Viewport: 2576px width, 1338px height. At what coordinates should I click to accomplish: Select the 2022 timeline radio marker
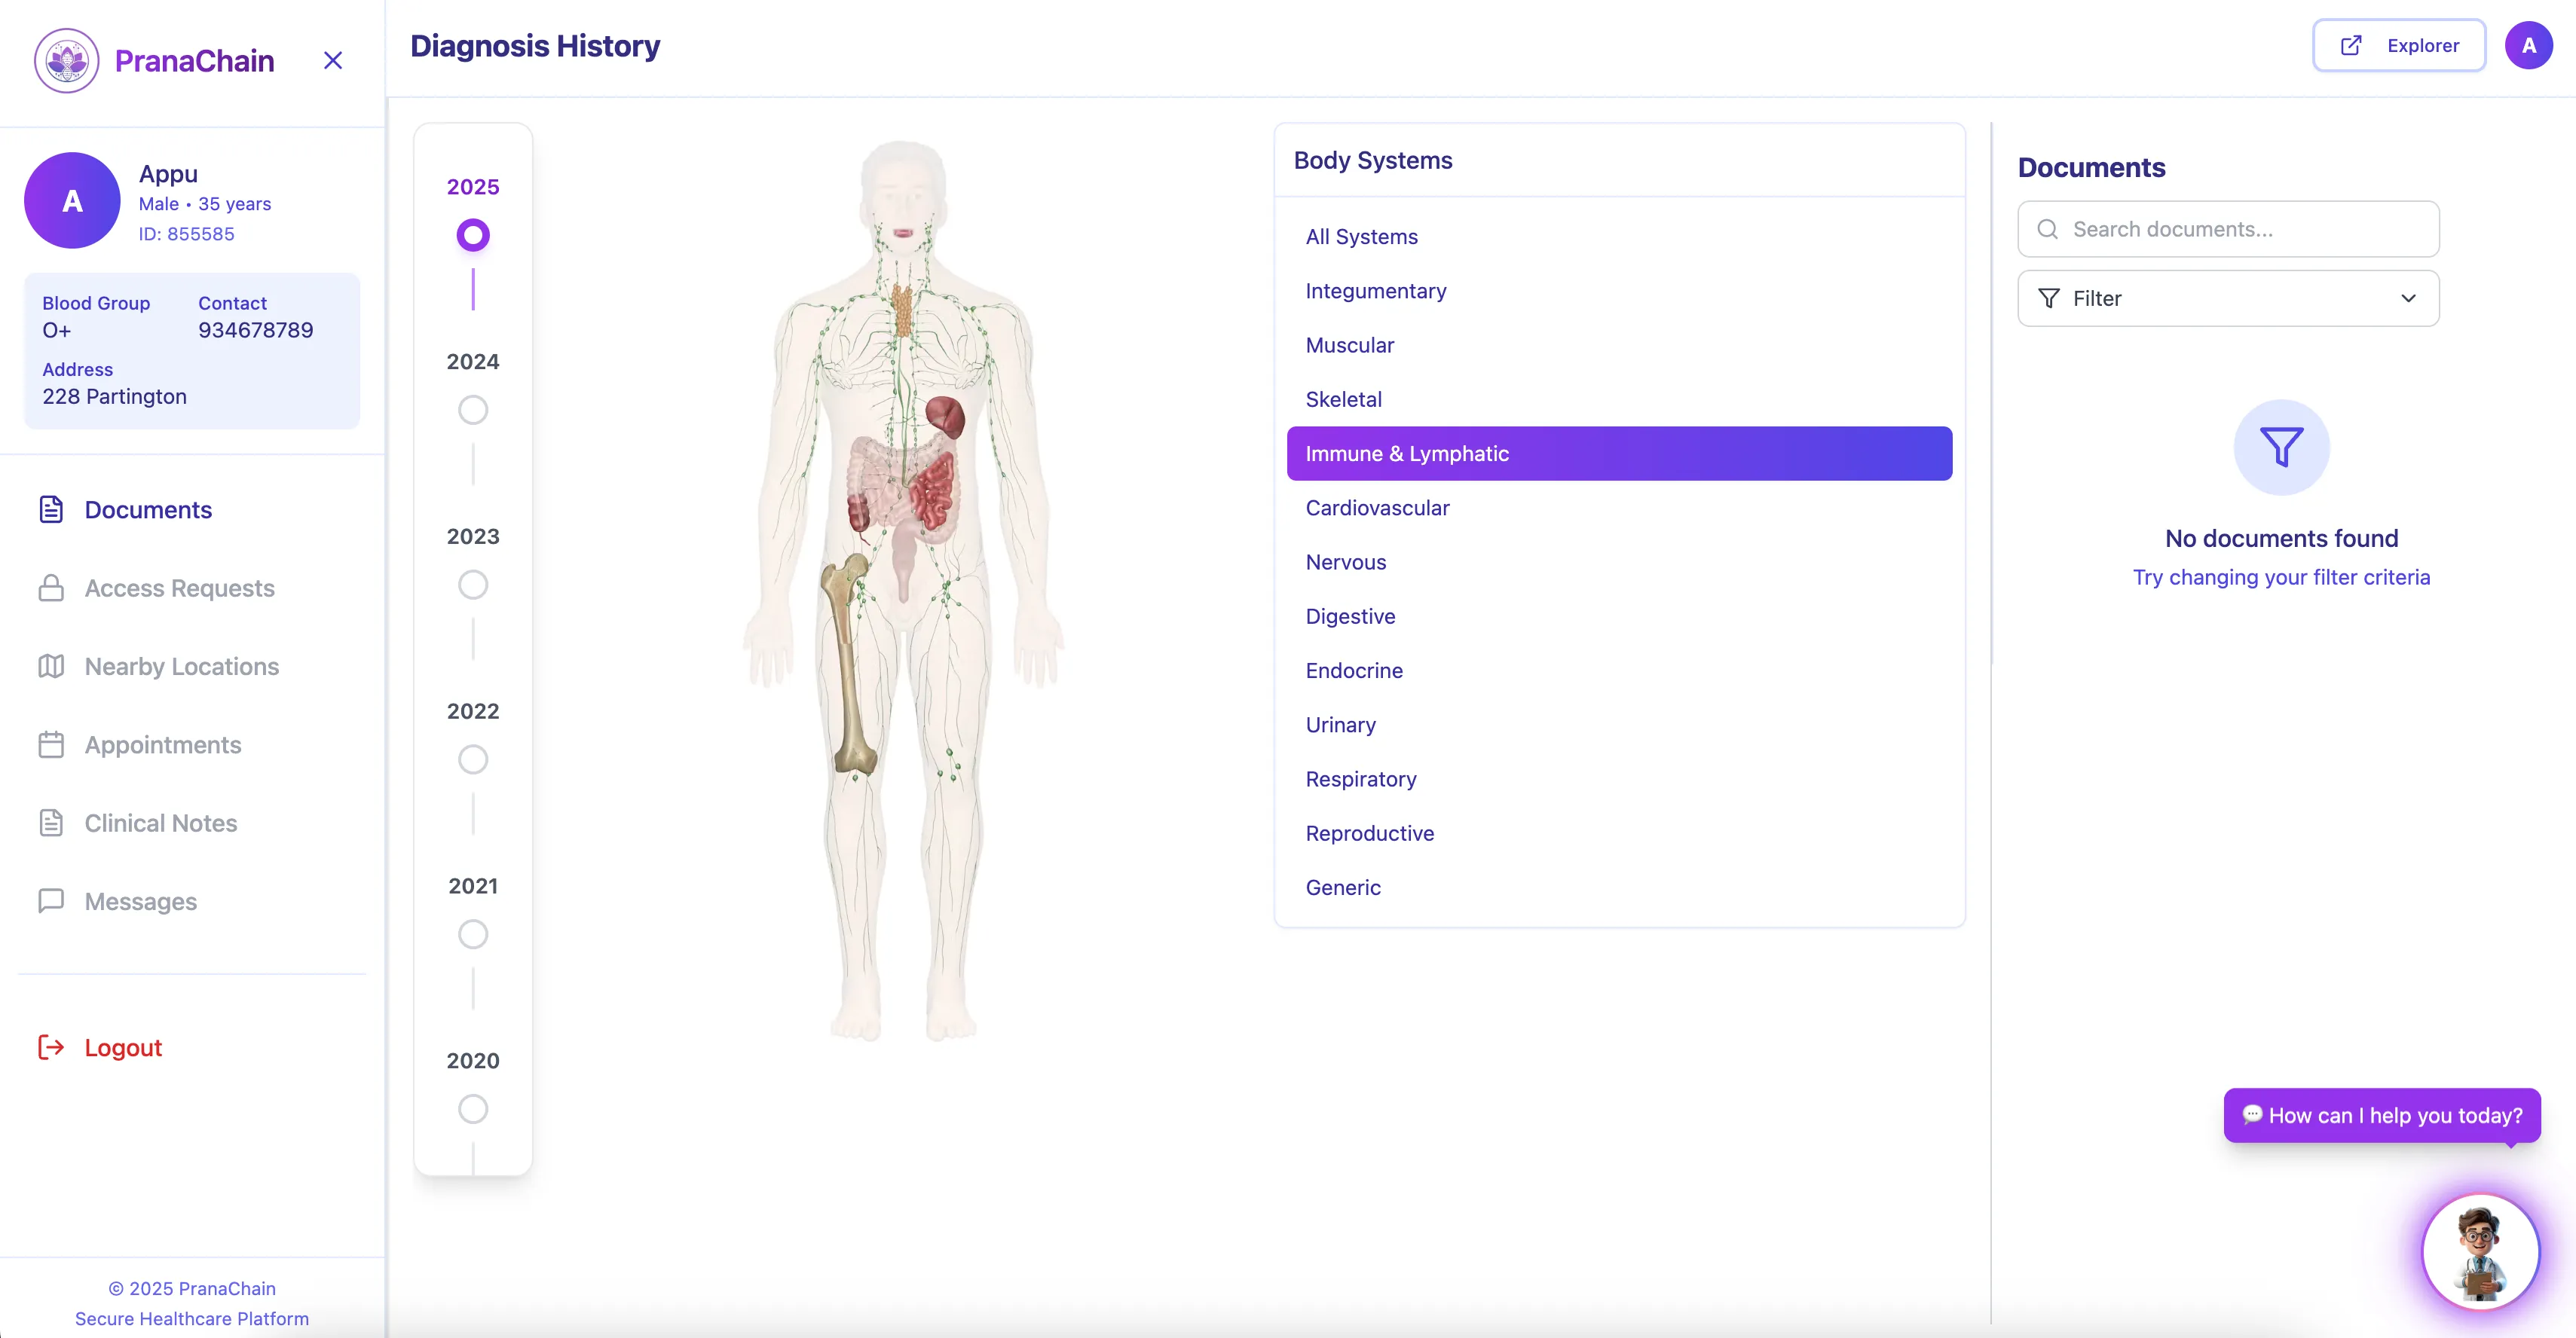(473, 760)
